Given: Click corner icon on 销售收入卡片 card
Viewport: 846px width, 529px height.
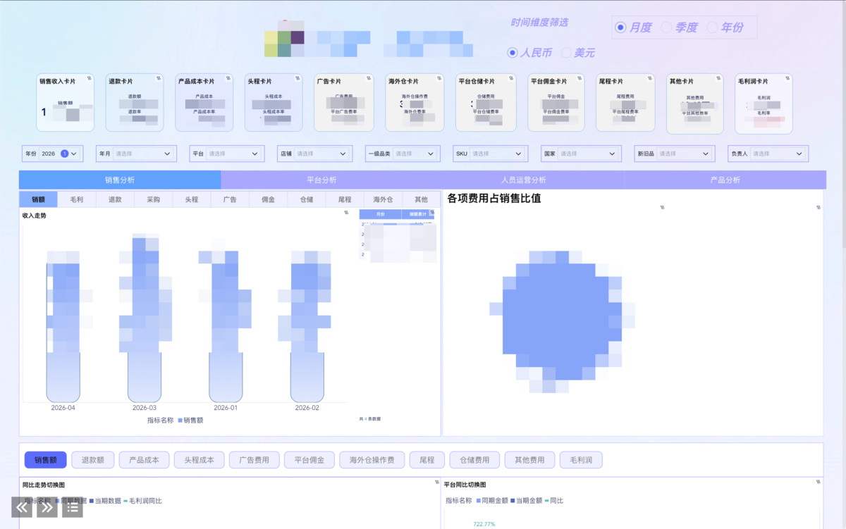Looking at the screenshot, I should tap(90, 78).
